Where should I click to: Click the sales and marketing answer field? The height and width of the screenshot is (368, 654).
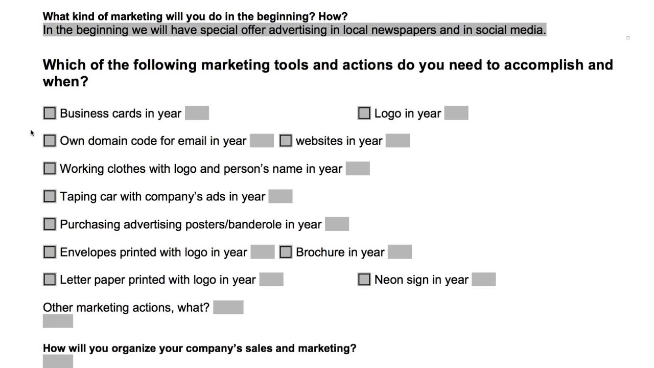point(58,362)
